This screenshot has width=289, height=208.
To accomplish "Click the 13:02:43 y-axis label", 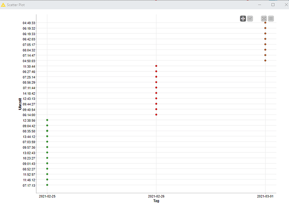I will (29, 153).
